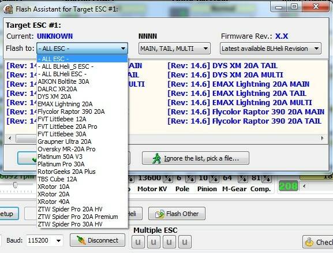Select '- ALL BLHeli_S ESC -' option
Screen dimensions: 333x253
pos(82,66)
